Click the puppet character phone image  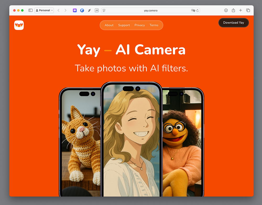point(183,142)
